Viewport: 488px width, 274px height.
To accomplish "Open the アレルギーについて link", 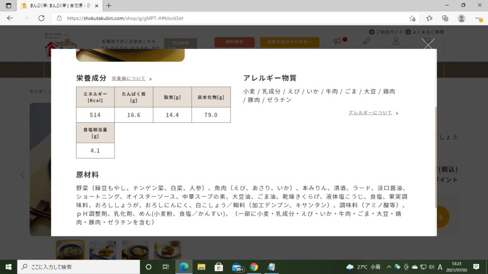I will tap(370, 113).
